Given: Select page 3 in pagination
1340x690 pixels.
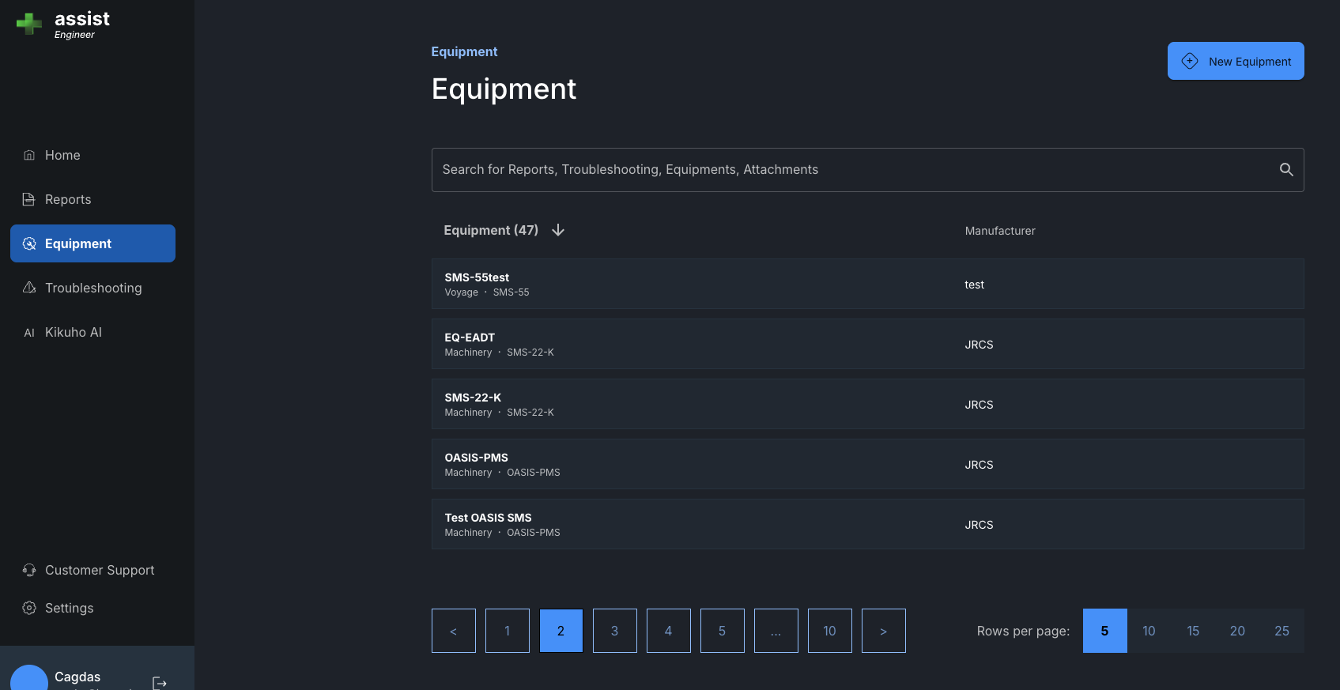Looking at the screenshot, I should 615,631.
